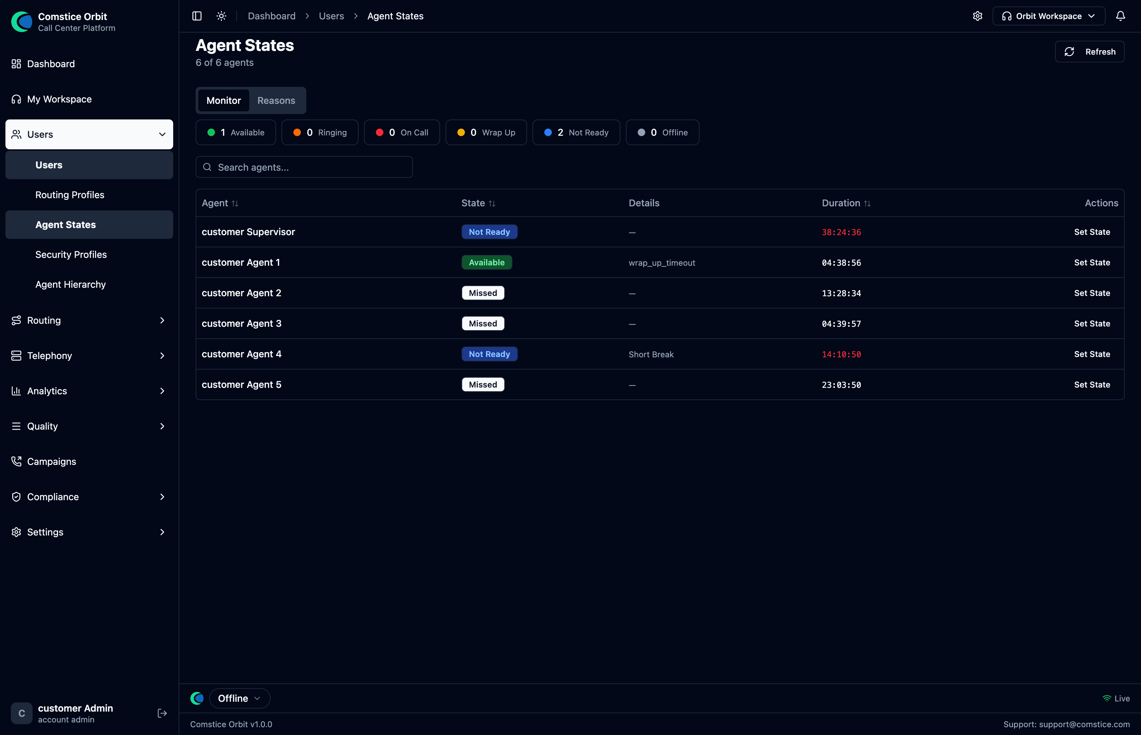
Task: Click the Quality list icon
Action: click(x=16, y=426)
